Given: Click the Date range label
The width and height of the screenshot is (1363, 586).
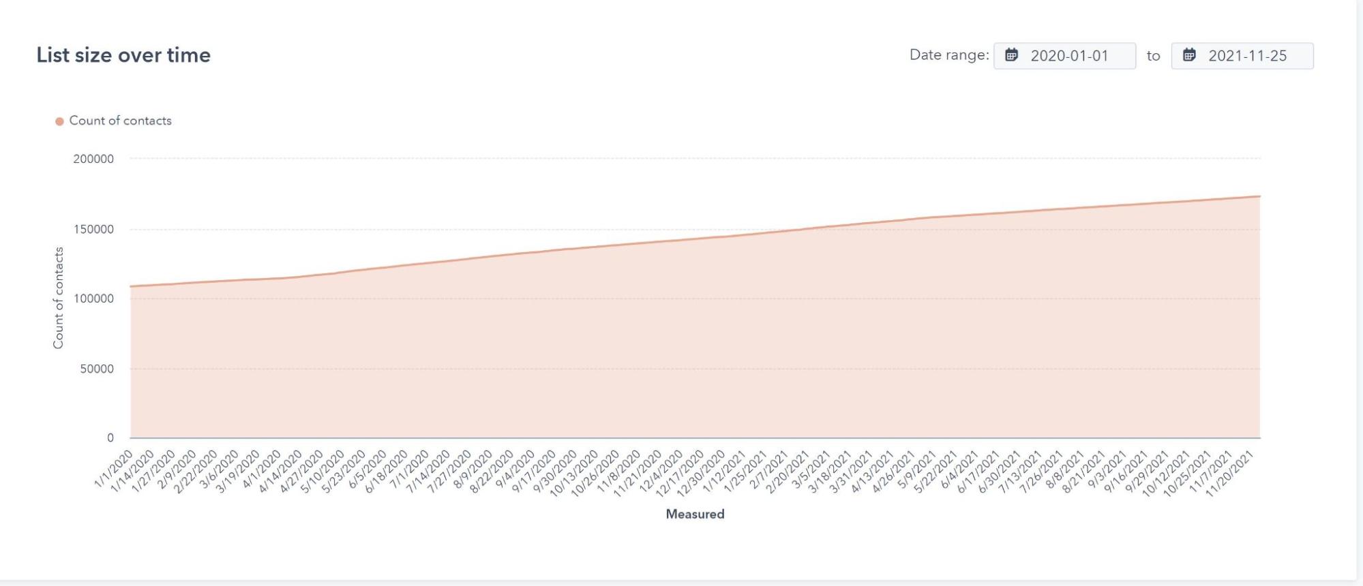Looking at the screenshot, I should 948,55.
